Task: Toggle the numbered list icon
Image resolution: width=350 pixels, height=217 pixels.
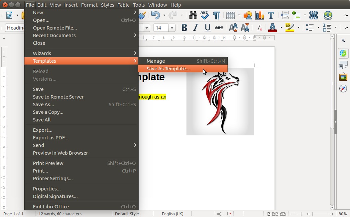Action: tap(327, 28)
